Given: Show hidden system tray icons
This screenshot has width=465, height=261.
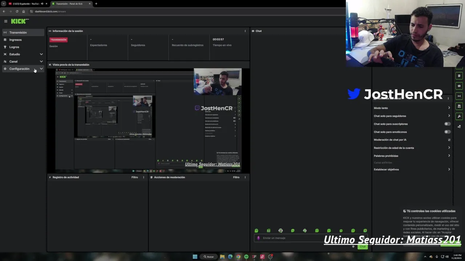Looking at the screenshot, I should (425, 257).
